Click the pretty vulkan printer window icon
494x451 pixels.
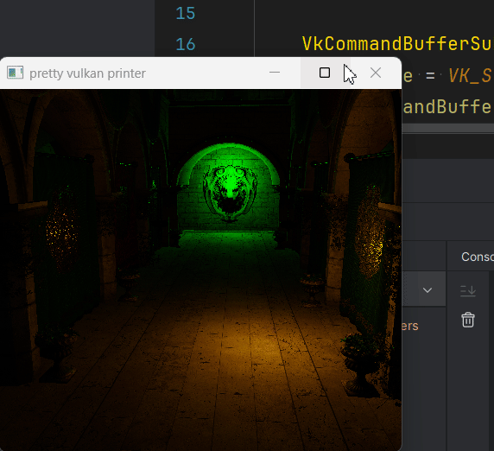(x=15, y=73)
